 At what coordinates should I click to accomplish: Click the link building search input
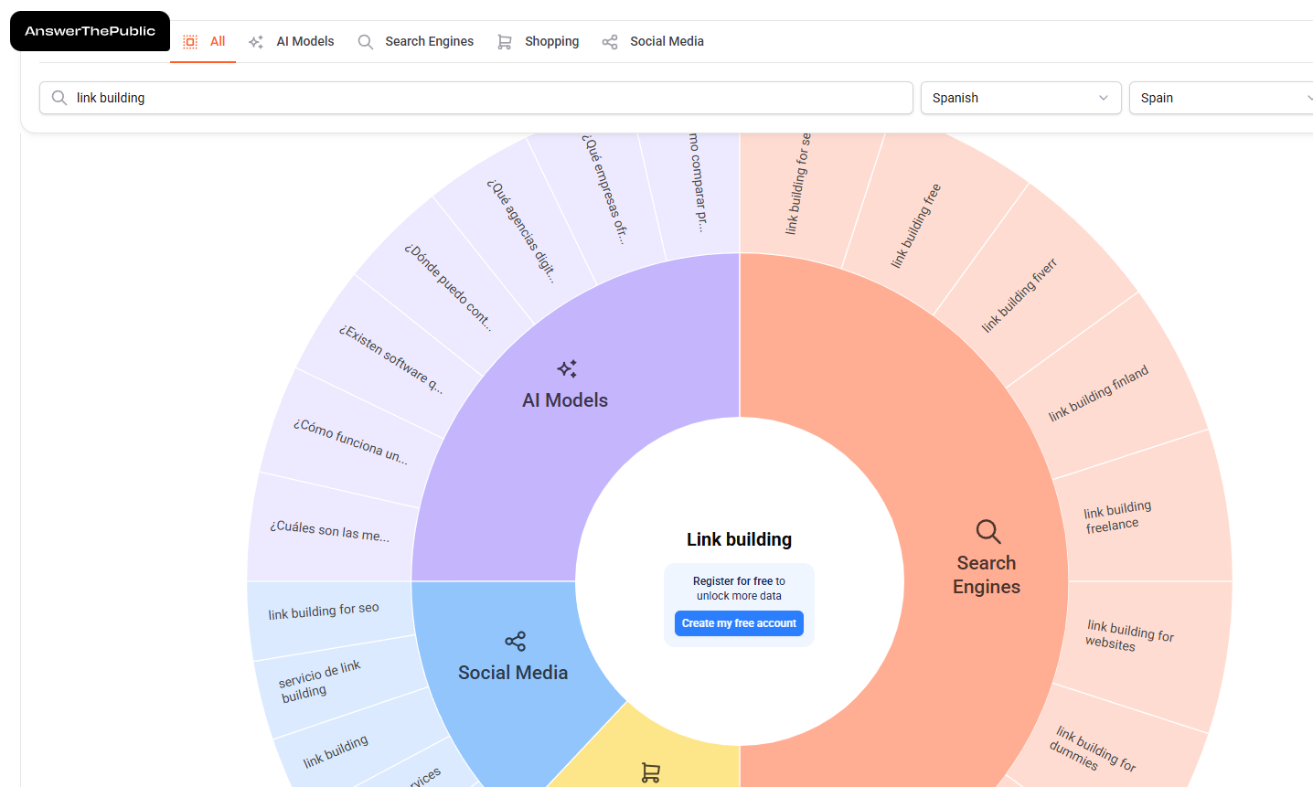[485, 98]
